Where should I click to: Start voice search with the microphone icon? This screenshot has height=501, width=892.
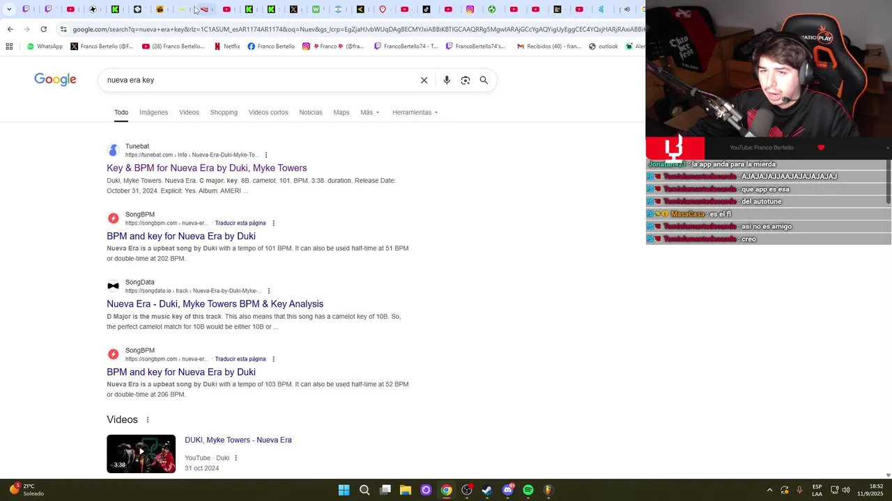(447, 80)
